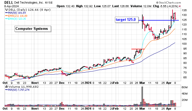Click the tallest volume spike bar in March
The width and height of the screenshot is (192, 111).
pos(142,97)
